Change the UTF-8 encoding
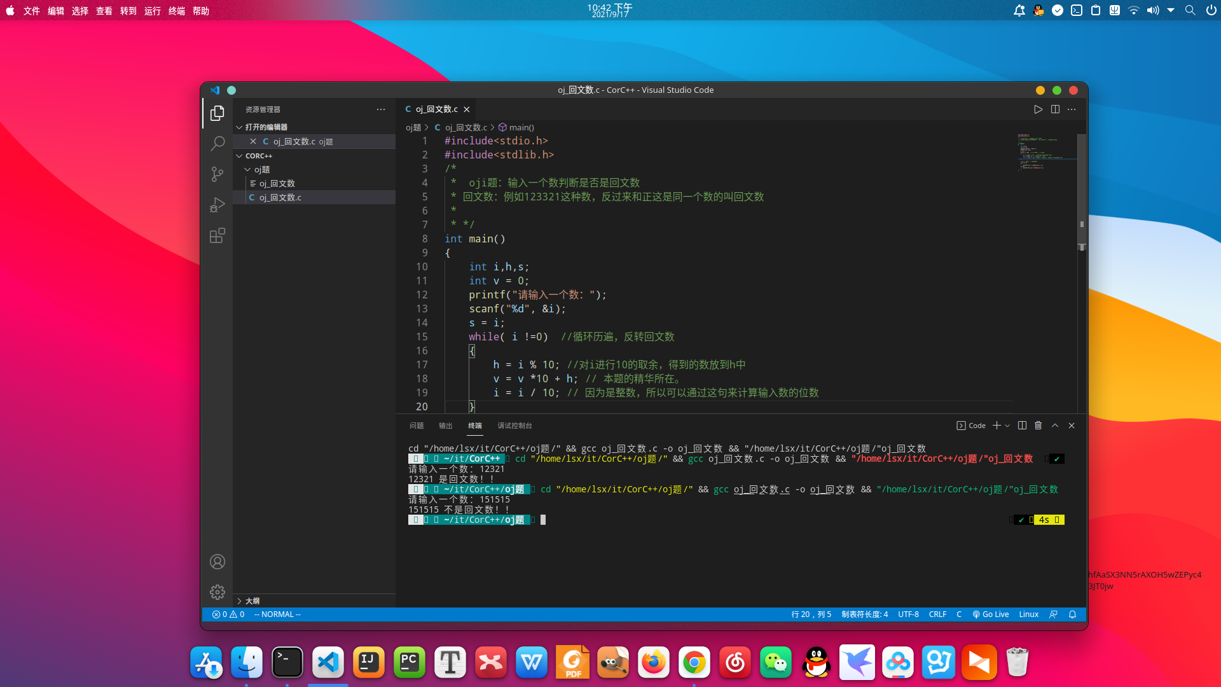The width and height of the screenshot is (1221, 687). tap(908, 614)
